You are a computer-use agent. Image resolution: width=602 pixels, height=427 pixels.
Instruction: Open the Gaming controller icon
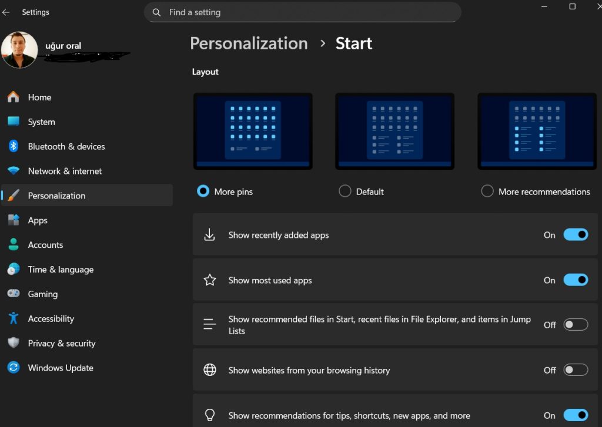(14, 294)
